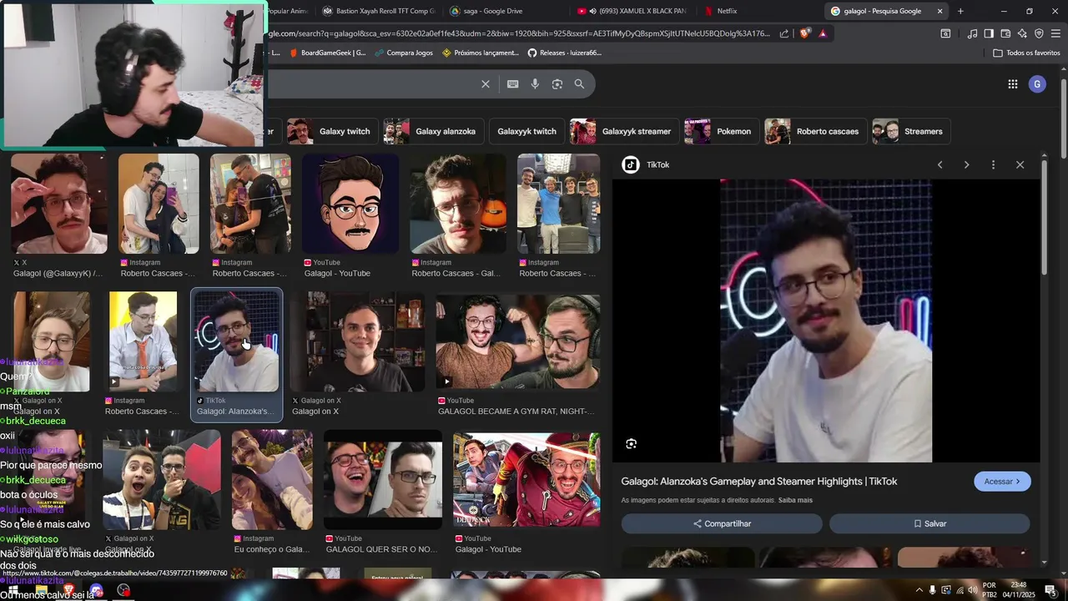1068x601 pixels.
Task: Open the preview panel three-dot menu
Action: coord(993,165)
